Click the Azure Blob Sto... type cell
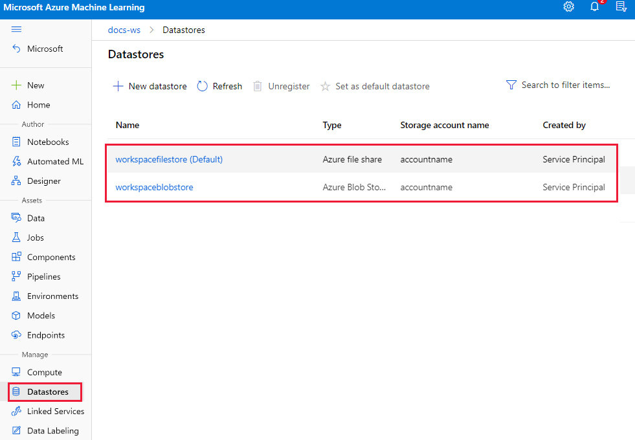This screenshot has width=635, height=440. [354, 187]
